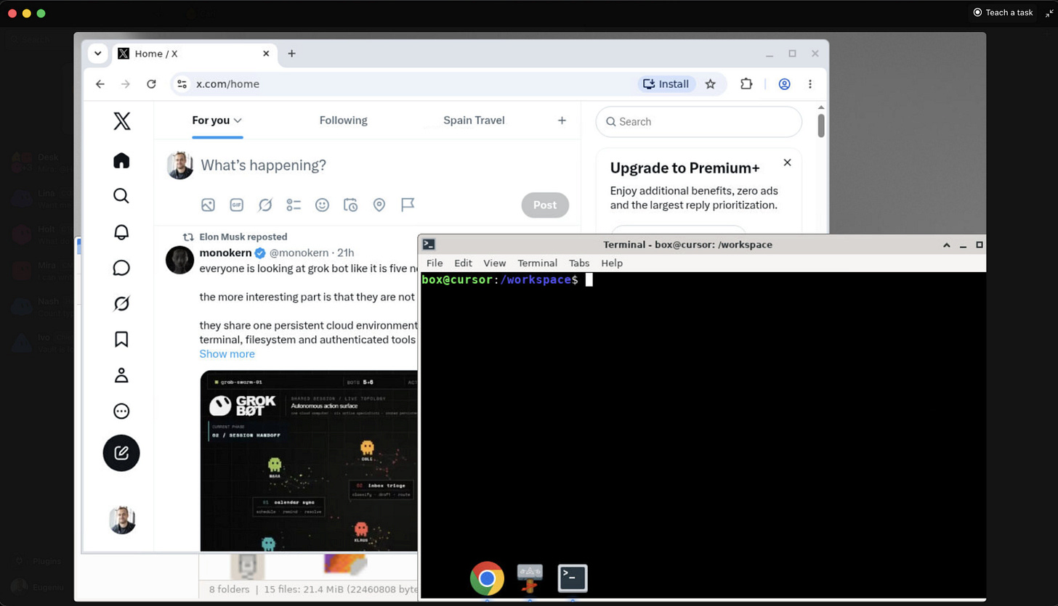Open the Chrome profile icon
Image resolution: width=1058 pixels, height=606 pixels.
click(x=784, y=84)
